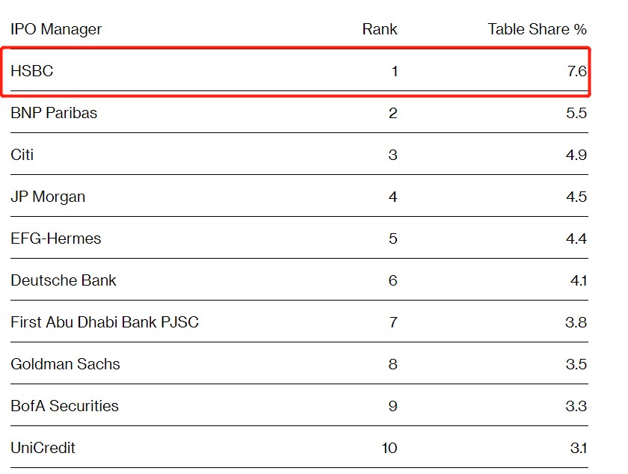Click HSBC's 7.6 table share value
The width and height of the screenshot is (628, 474).
(x=576, y=72)
